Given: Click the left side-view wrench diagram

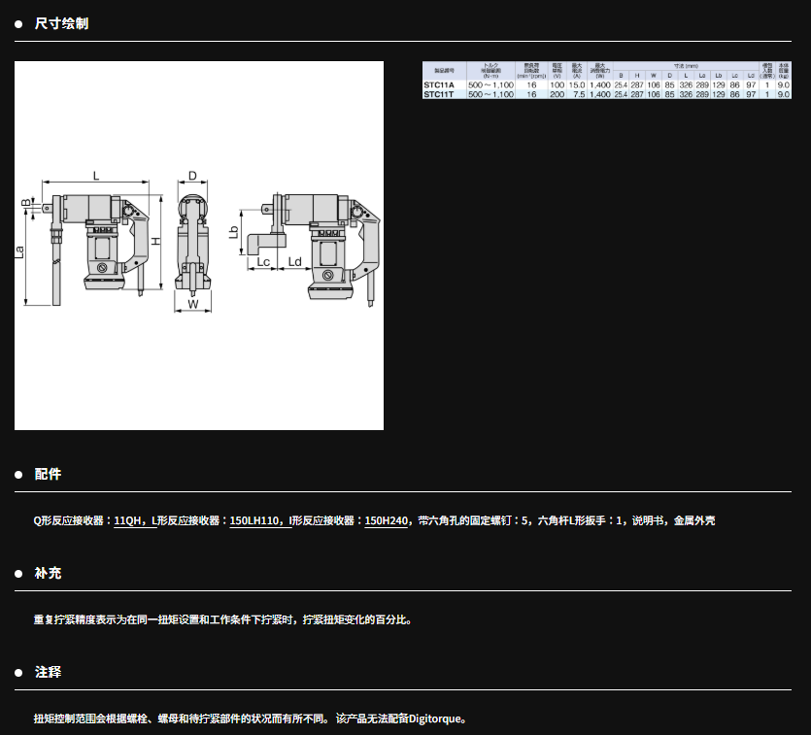Looking at the screenshot, I should pyautogui.click(x=92, y=243).
